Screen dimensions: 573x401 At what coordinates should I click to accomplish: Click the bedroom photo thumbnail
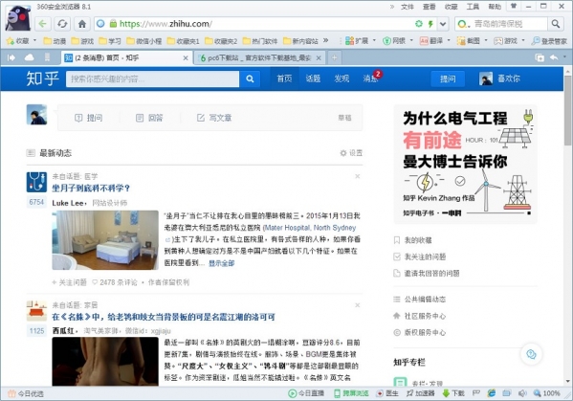[x=105, y=240]
